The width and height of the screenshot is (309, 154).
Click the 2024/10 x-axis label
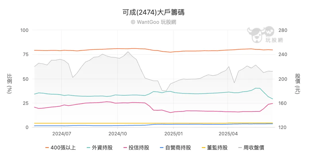118,134
